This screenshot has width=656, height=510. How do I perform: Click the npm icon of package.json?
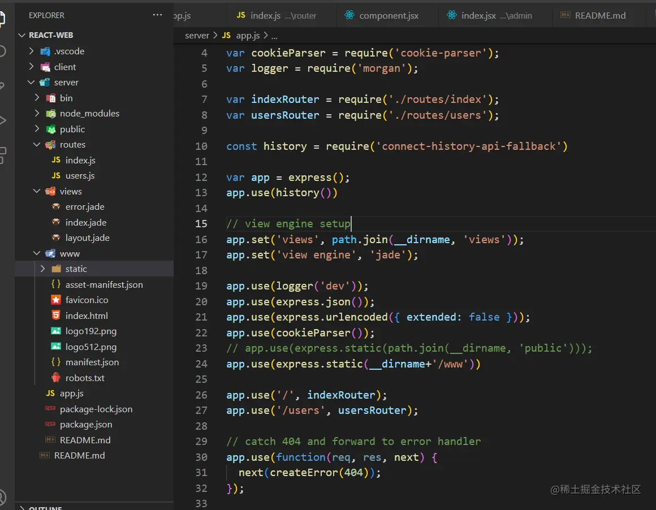click(x=50, y=424)
